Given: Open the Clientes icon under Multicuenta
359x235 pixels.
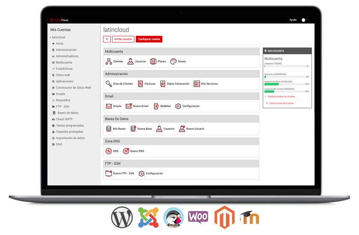Looking at the screenshot, I should [109, 62].
